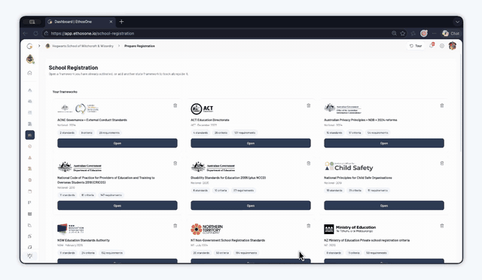Open the flag sidebar item

[x=30, y=202]
